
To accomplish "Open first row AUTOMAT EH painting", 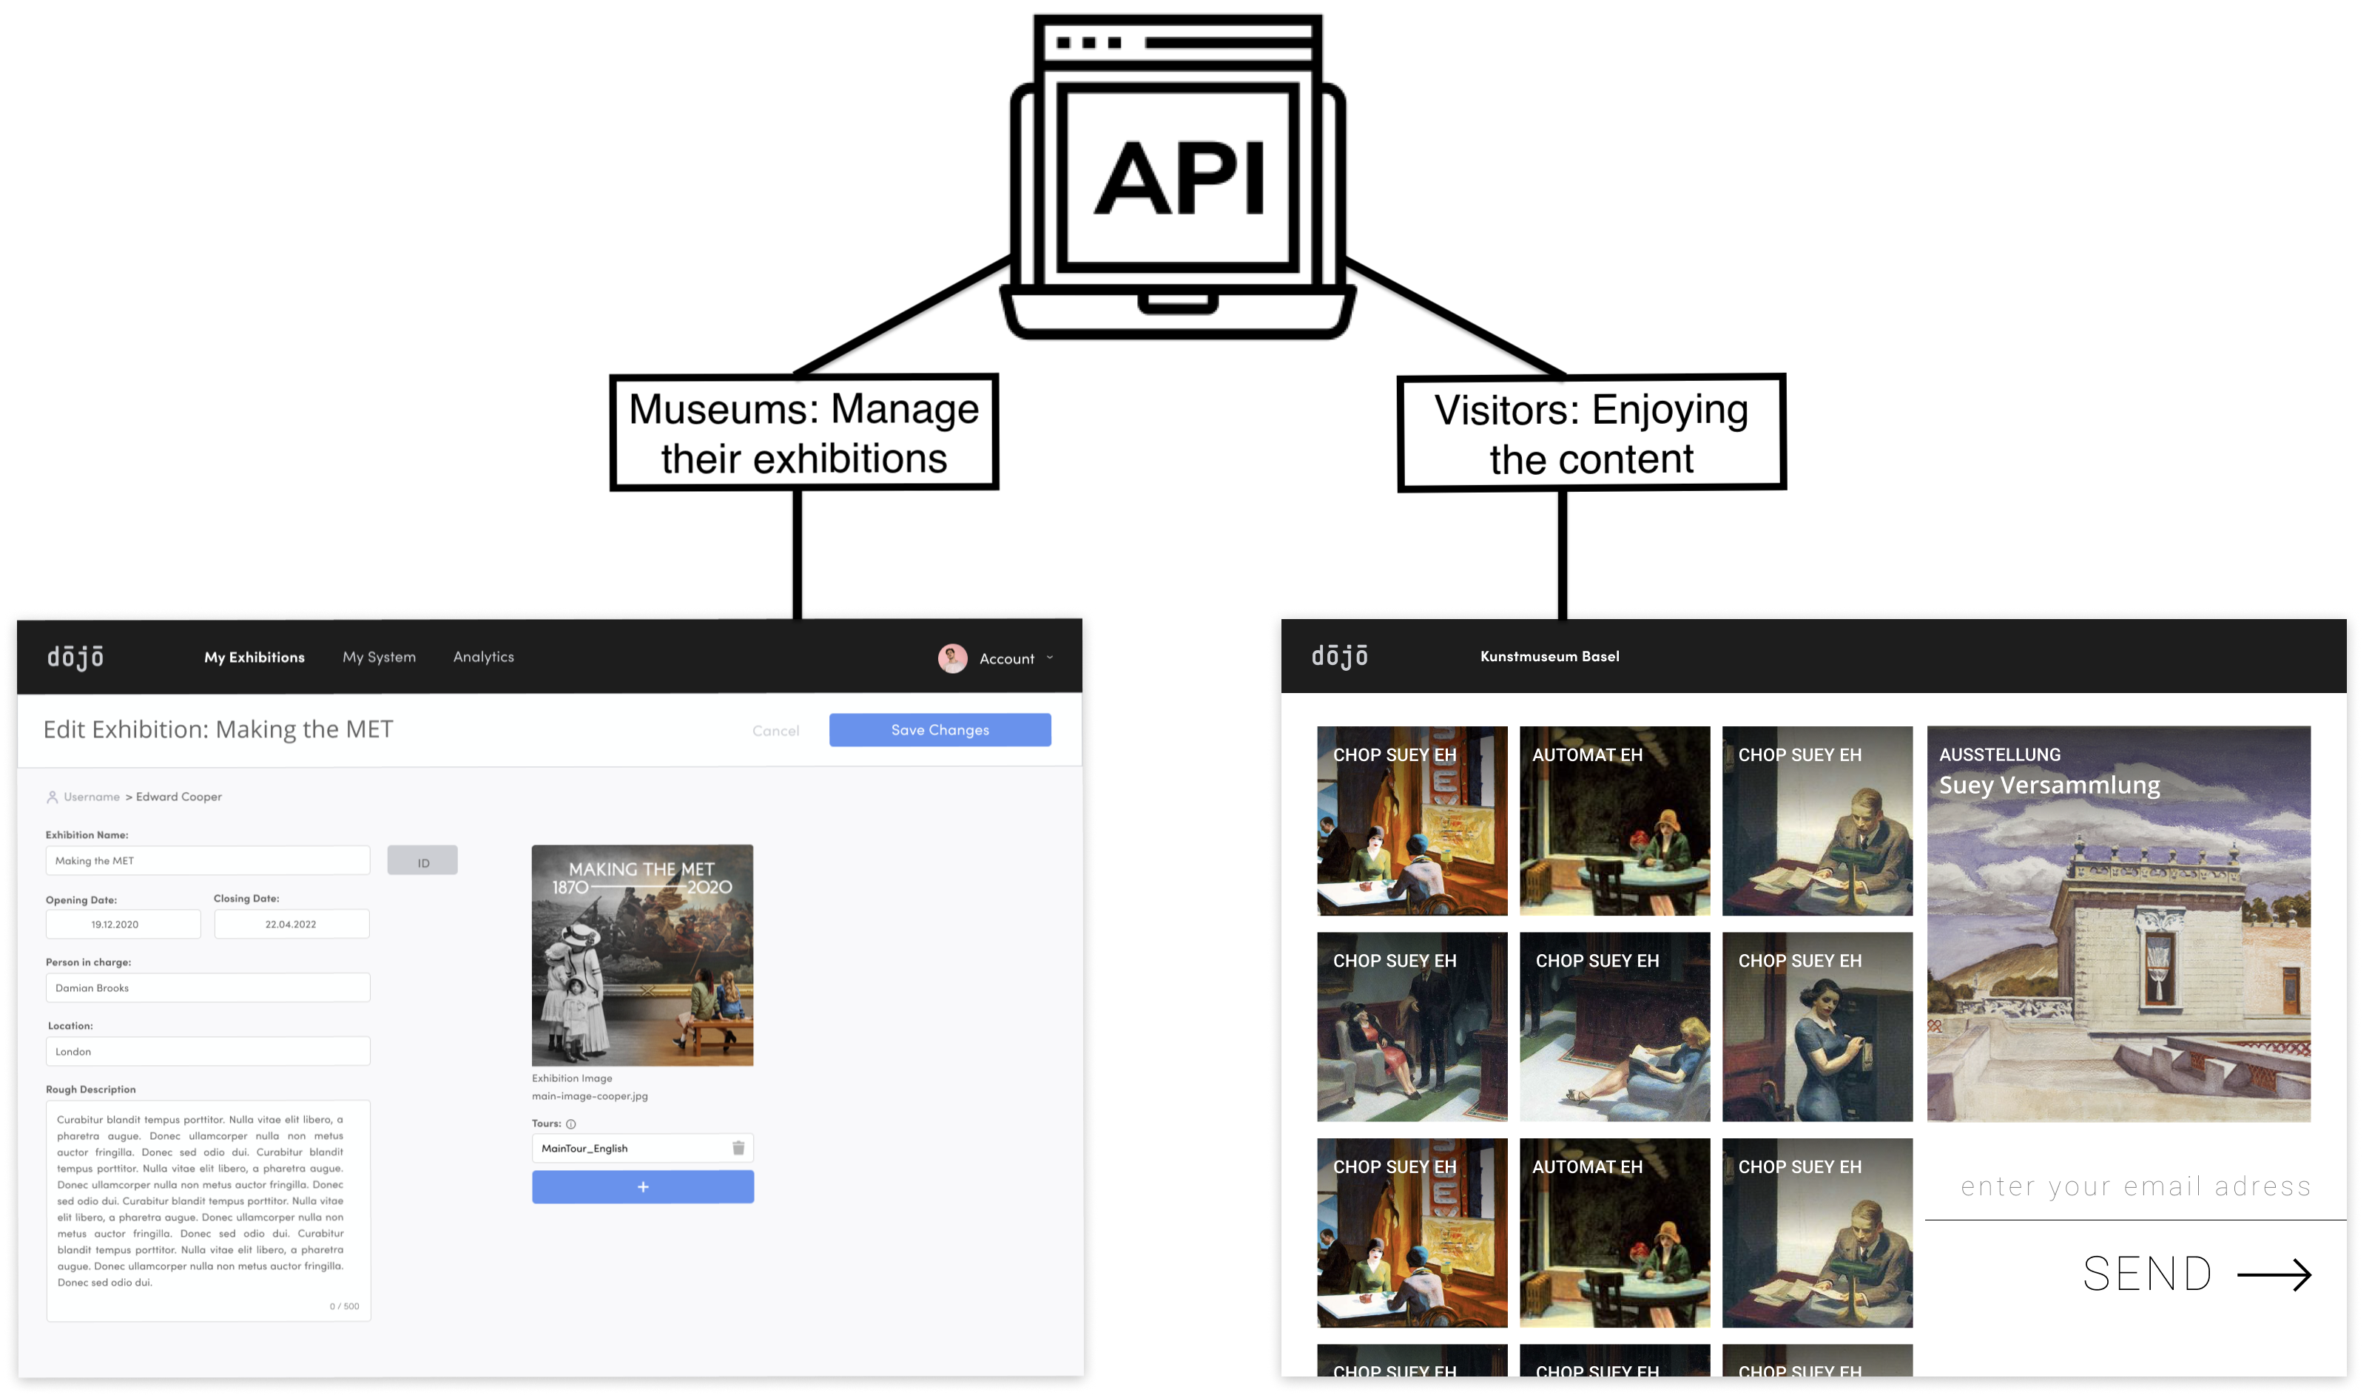I will (1614, 820).
